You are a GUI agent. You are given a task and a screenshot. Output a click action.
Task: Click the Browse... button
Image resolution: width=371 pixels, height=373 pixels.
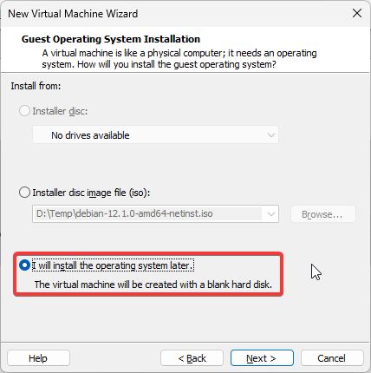pos(323,214)
